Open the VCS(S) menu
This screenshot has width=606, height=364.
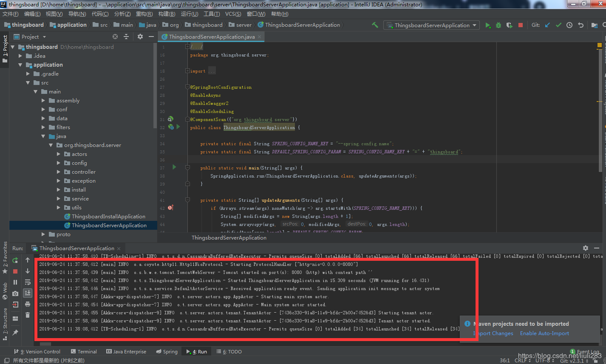(x=233, y=14)
